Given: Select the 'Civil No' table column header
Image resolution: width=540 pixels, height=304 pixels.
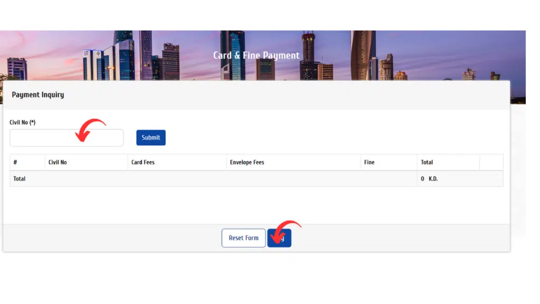Looking at the screenshot, I should pyautogui.click(x=57, y=163).
